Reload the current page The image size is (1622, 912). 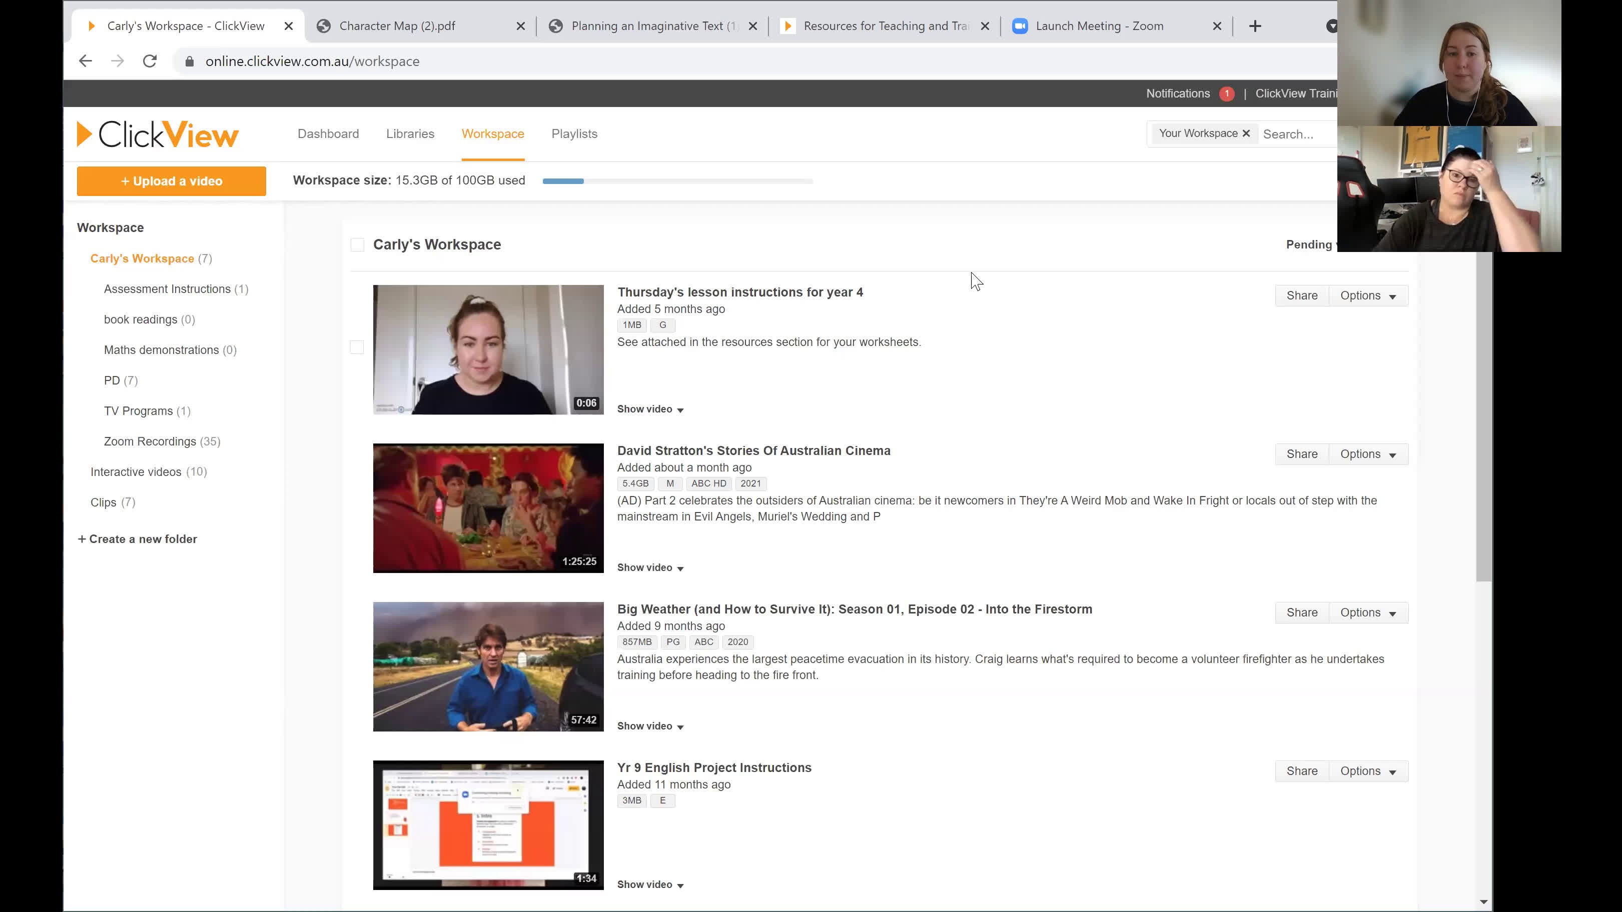[x=150, y=61]
